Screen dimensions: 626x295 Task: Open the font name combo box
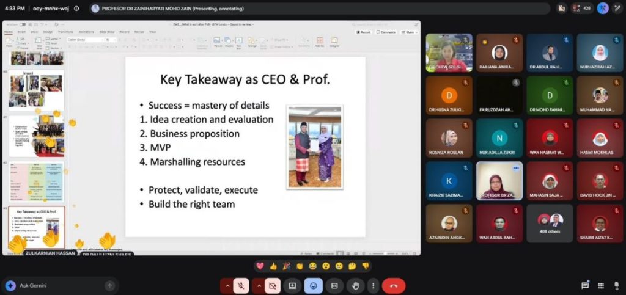coord(85,40)
